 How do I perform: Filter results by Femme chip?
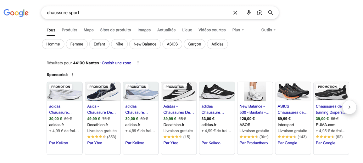77,44
